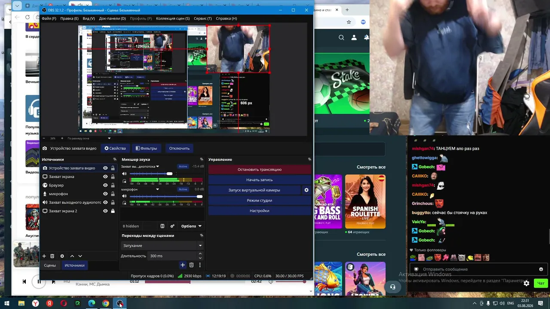Increase the transition duration value

coord(200,254)
